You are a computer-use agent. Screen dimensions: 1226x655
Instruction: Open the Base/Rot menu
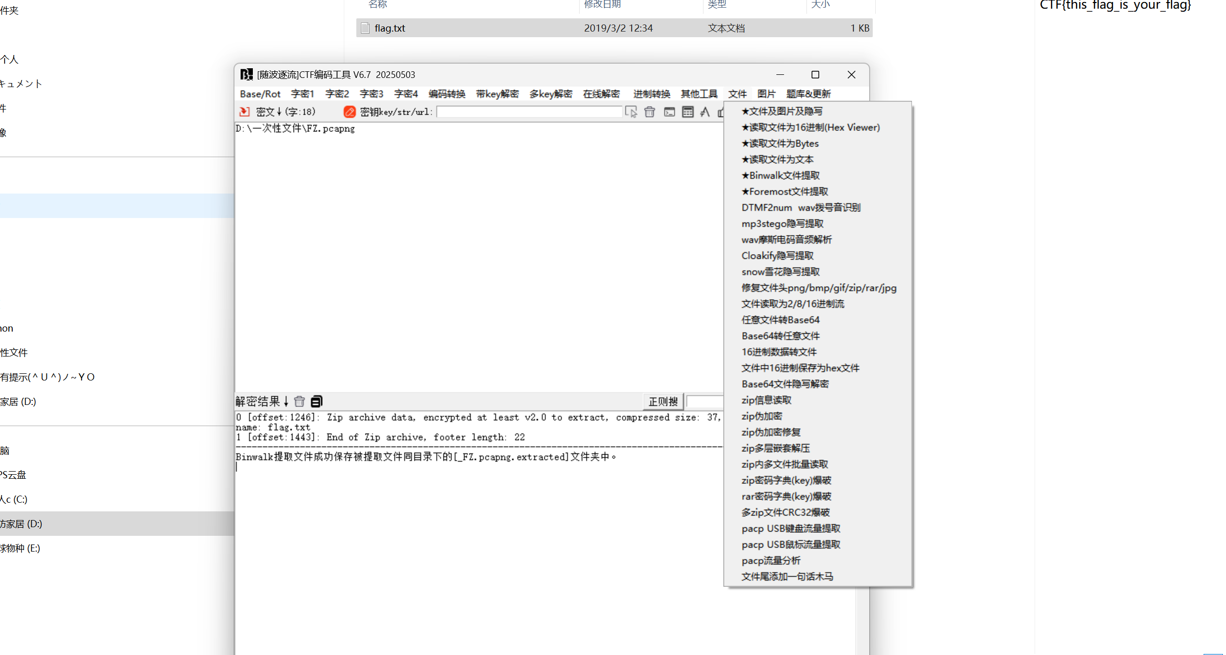[260, 94]
